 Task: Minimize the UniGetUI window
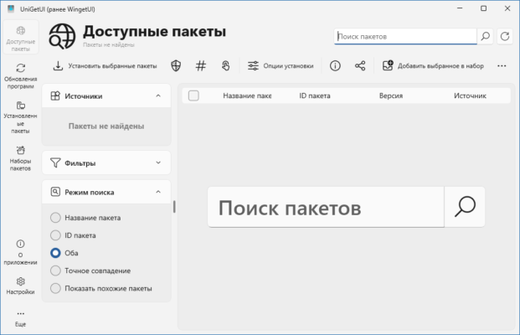pos(460,8)
